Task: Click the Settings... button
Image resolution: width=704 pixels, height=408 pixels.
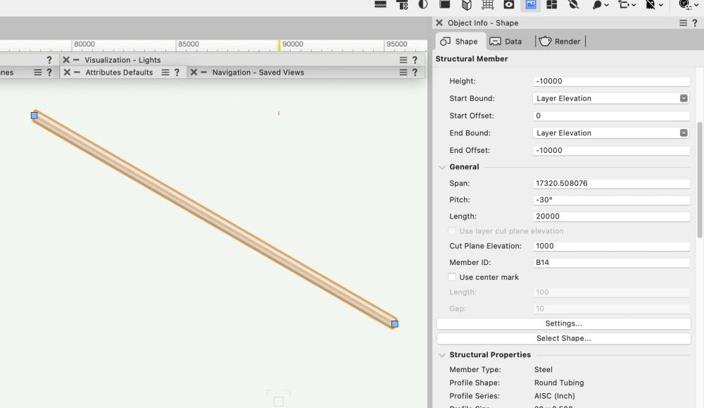Action: point(563,323)
